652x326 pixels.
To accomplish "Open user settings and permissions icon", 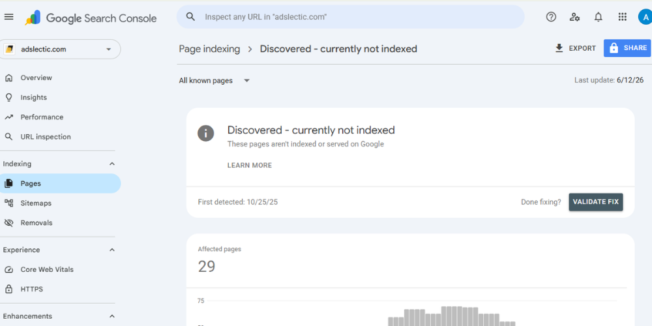I will [x=574, y=17].
